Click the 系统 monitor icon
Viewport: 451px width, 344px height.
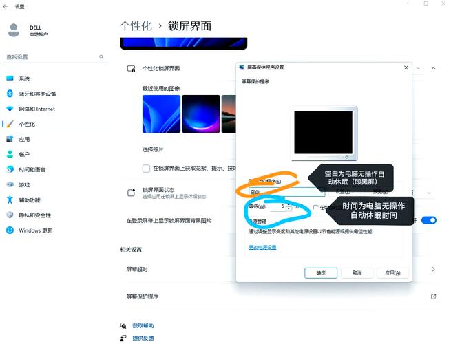pyautogui.click(x=10, y=78)
